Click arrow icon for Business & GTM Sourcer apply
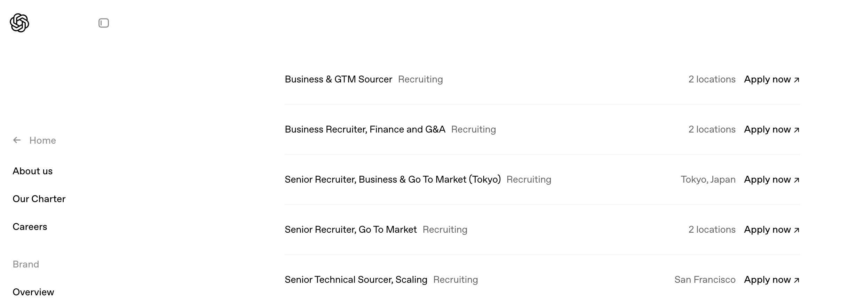 coord(797,80)
